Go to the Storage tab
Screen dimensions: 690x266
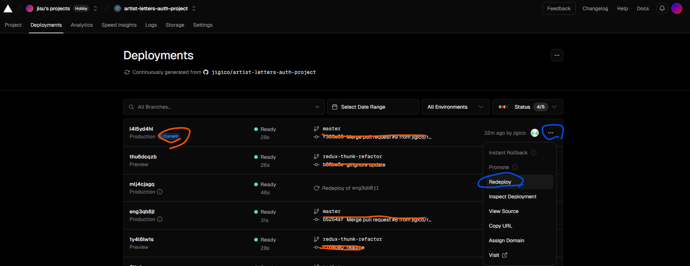(175, 25)
